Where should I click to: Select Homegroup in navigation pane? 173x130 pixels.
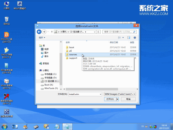point(44,63)
